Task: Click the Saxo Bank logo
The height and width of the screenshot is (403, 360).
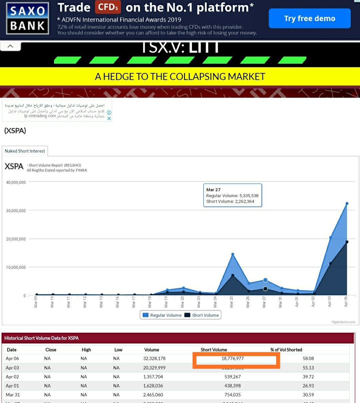Action: 27,18
